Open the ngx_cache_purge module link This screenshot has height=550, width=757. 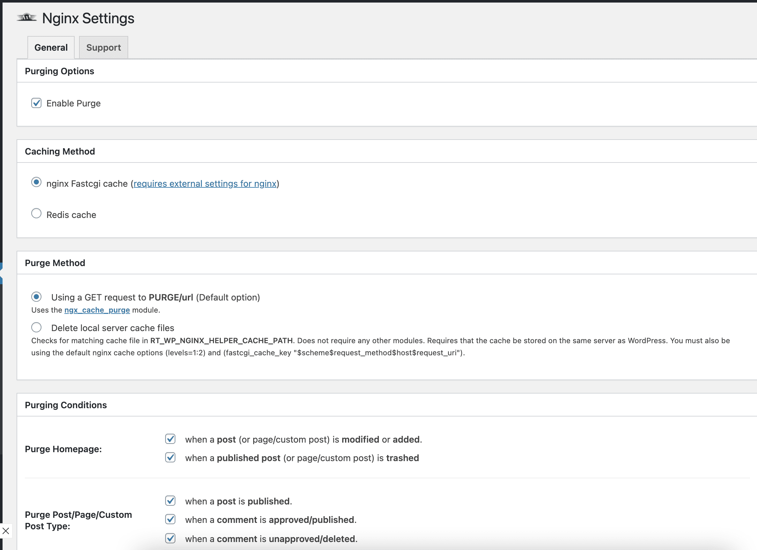pos(97,310)
